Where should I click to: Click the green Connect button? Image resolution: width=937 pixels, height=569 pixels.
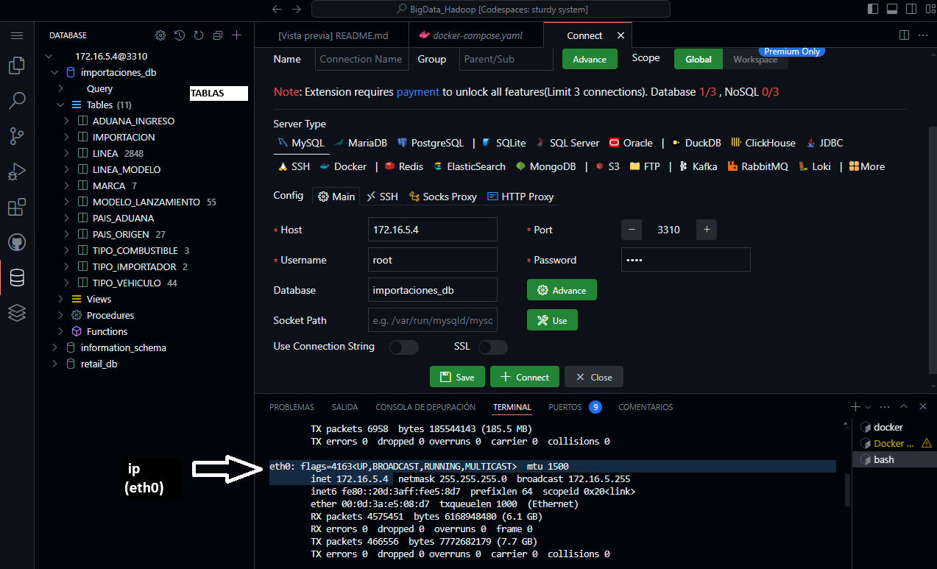(524, 377)
